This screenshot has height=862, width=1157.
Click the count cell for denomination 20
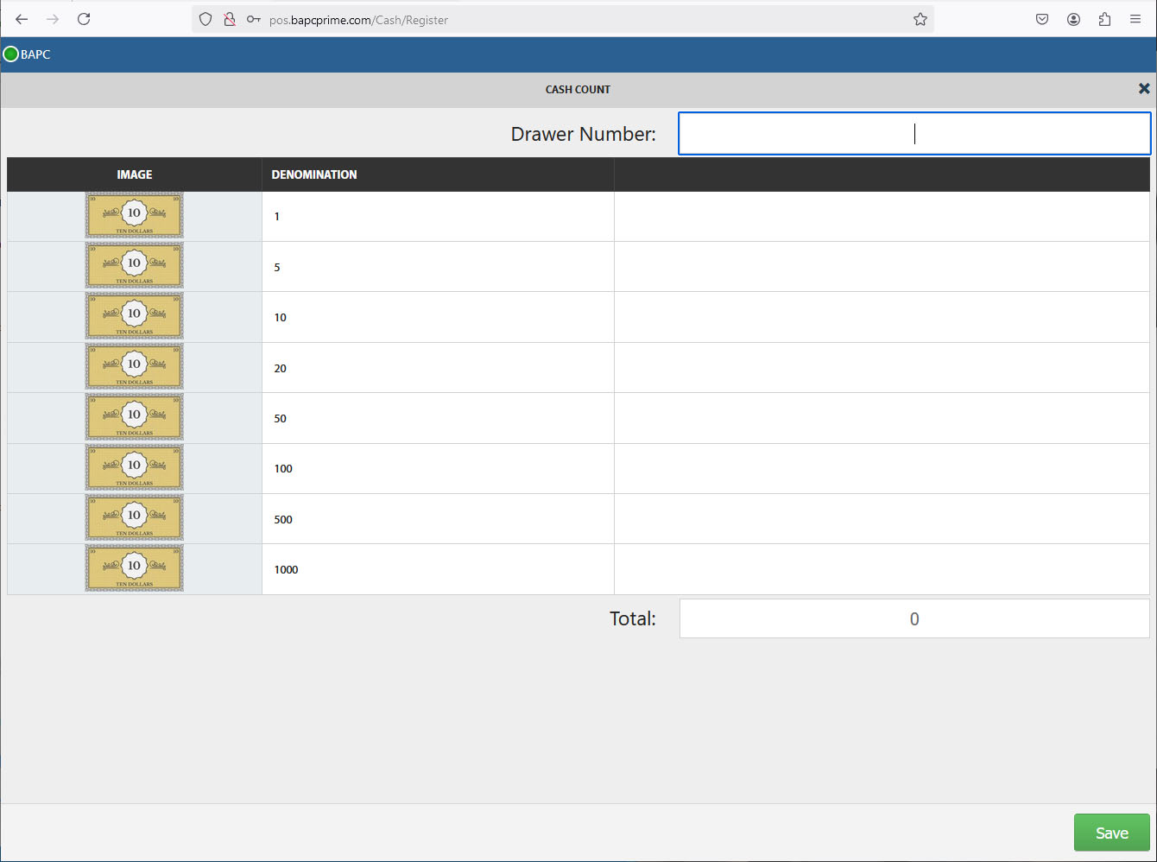pyautogui.click(x=881, y=368)
